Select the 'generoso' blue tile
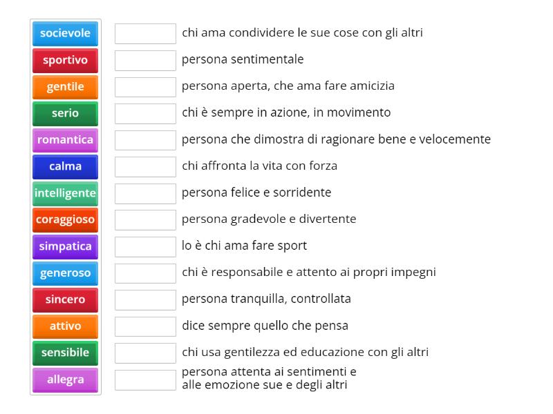The height and width of the screenshot is (414, 553). click(x=65, y=273)
